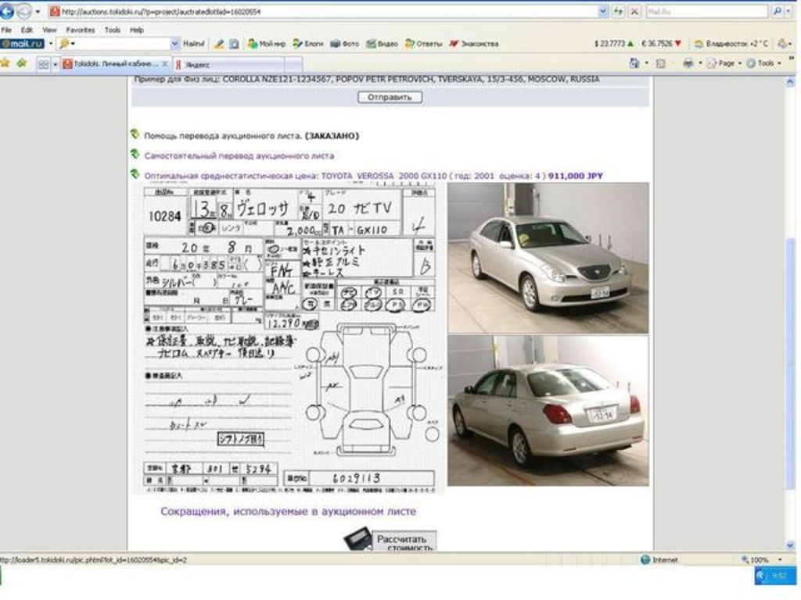Click the address bar URL field

[324, 11]
